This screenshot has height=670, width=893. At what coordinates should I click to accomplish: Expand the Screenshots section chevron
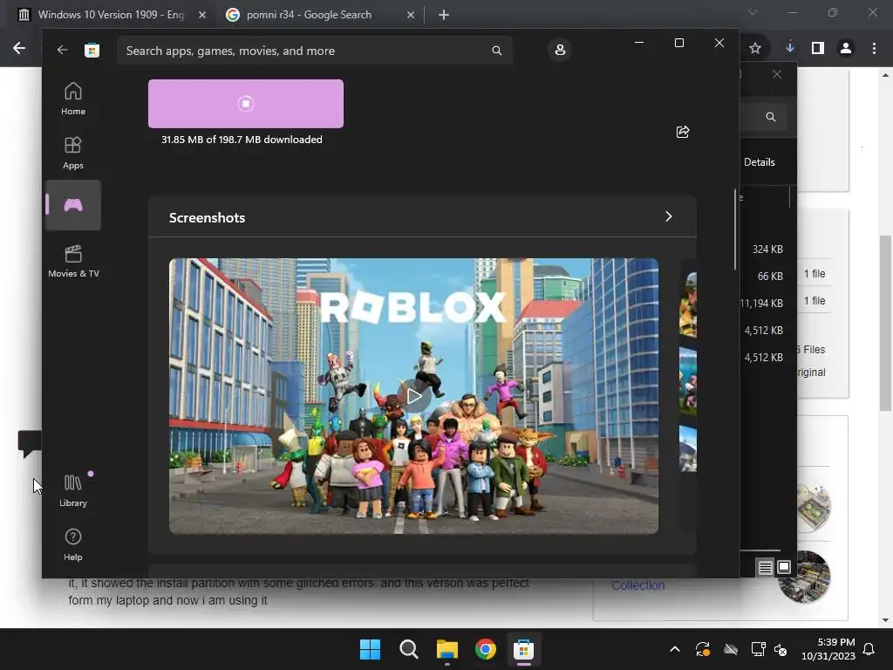[x=669, y=216]
